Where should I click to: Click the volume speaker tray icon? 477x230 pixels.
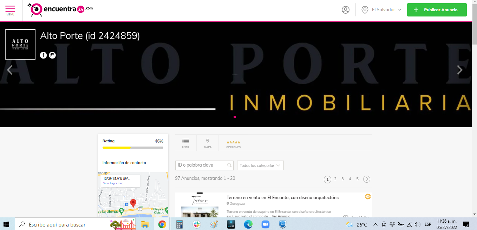click(x=417, y=224)
